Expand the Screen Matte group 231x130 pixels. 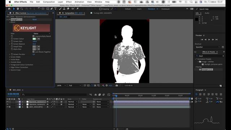(x=10, y=57)
